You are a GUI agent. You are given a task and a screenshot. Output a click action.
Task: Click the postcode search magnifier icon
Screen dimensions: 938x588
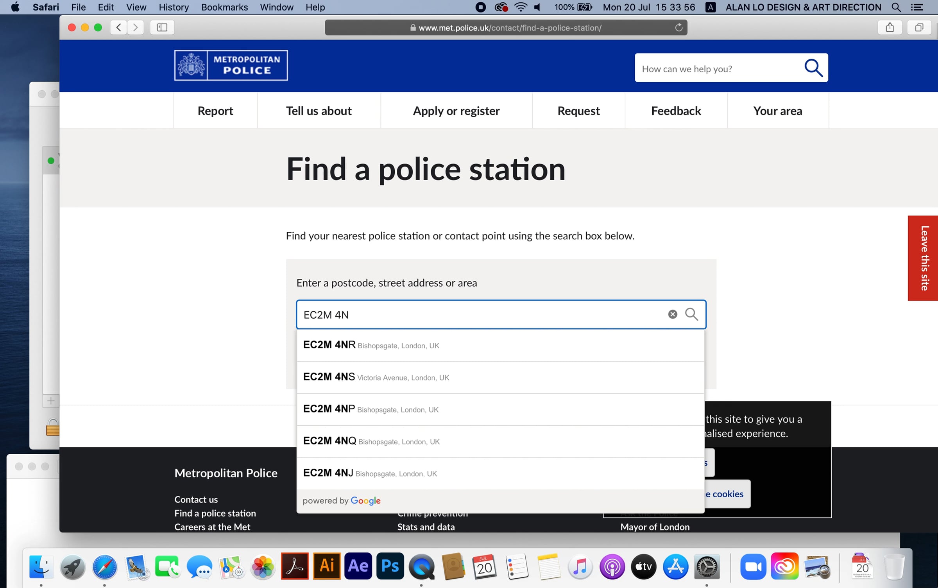tap(691, 314)
